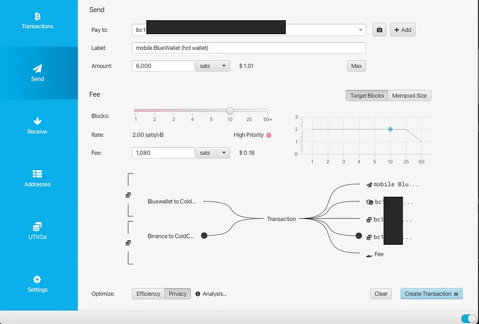Click the info icon beside Analysis...
The width and height of the screenshot is (479, 324).
(x=198, y=294)
